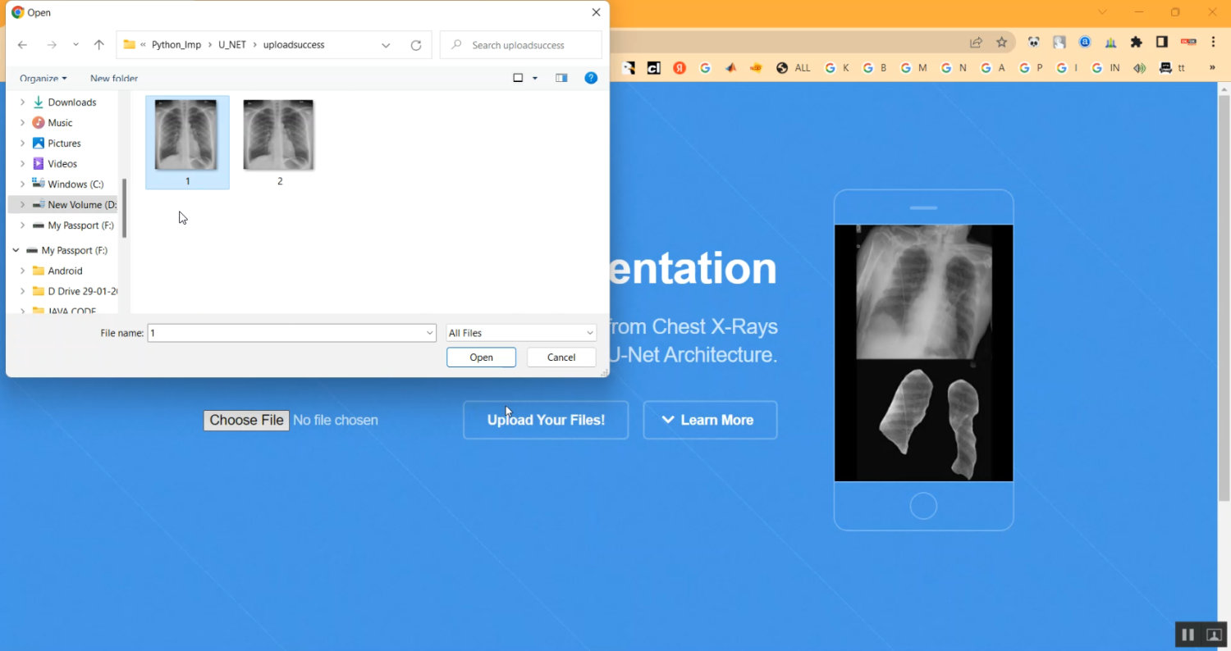This screenshot has width=1231, height=651.
Task: Select Pictures in the navigation pane
Action: coord(64,143)
